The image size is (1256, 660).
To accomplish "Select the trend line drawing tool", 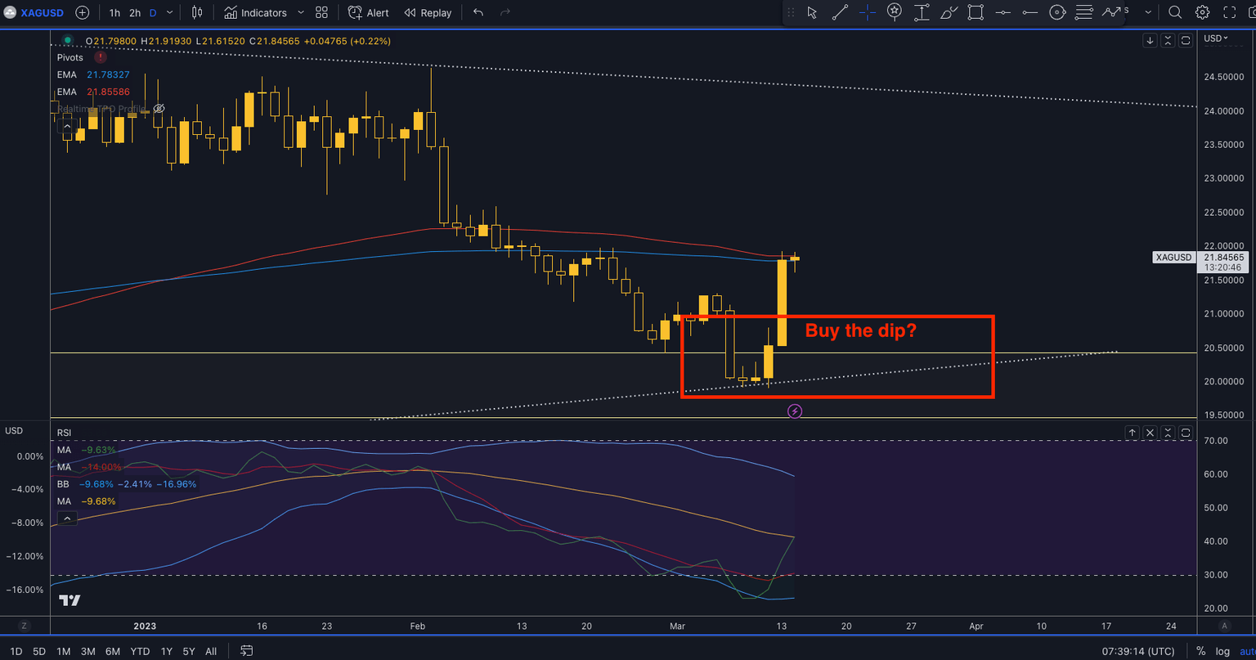I will coord(839,12).
